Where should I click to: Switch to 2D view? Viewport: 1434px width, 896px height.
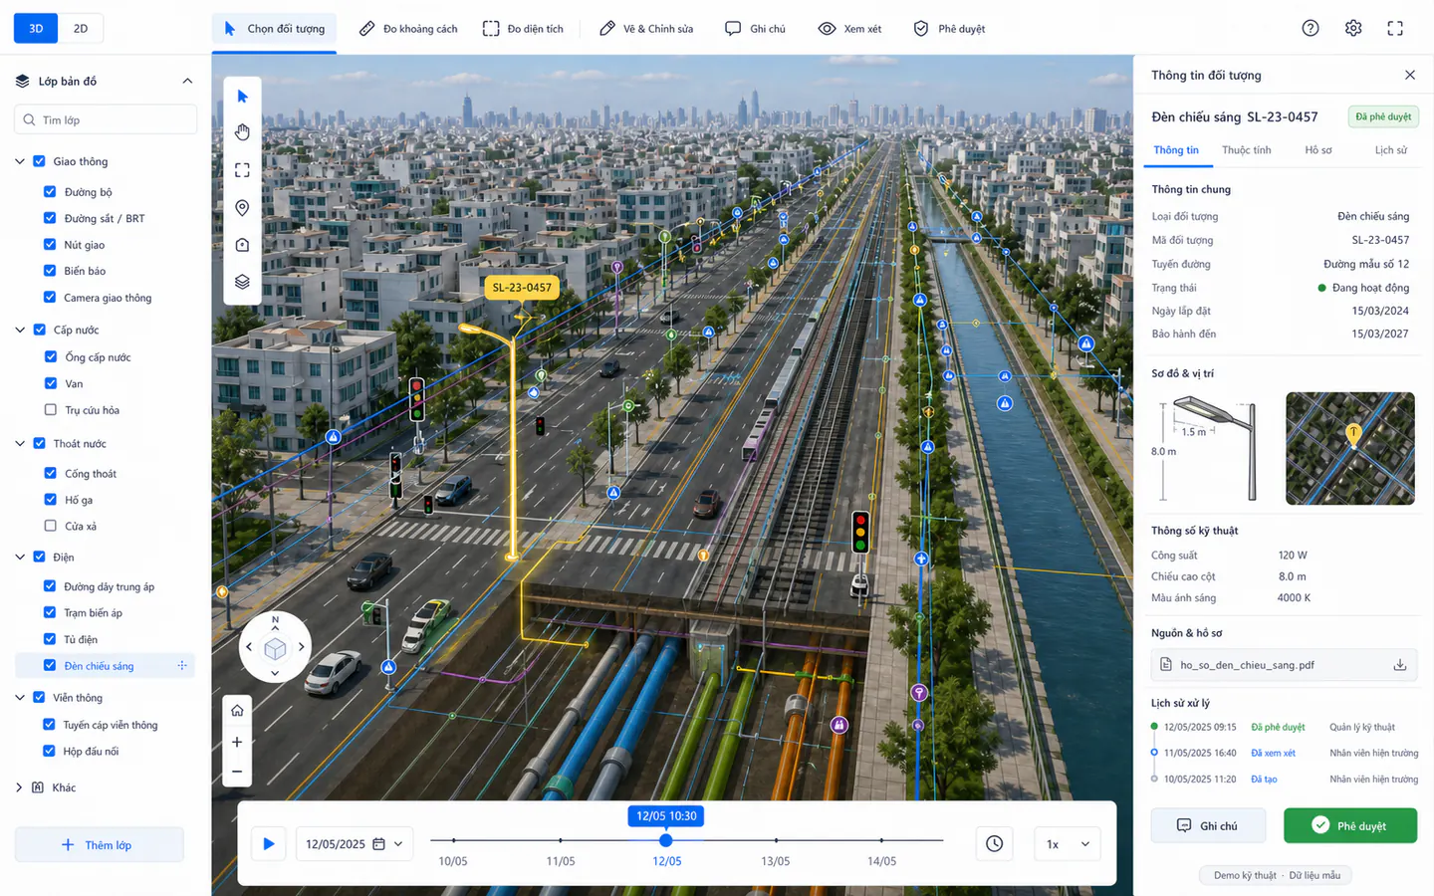[81, 29]
